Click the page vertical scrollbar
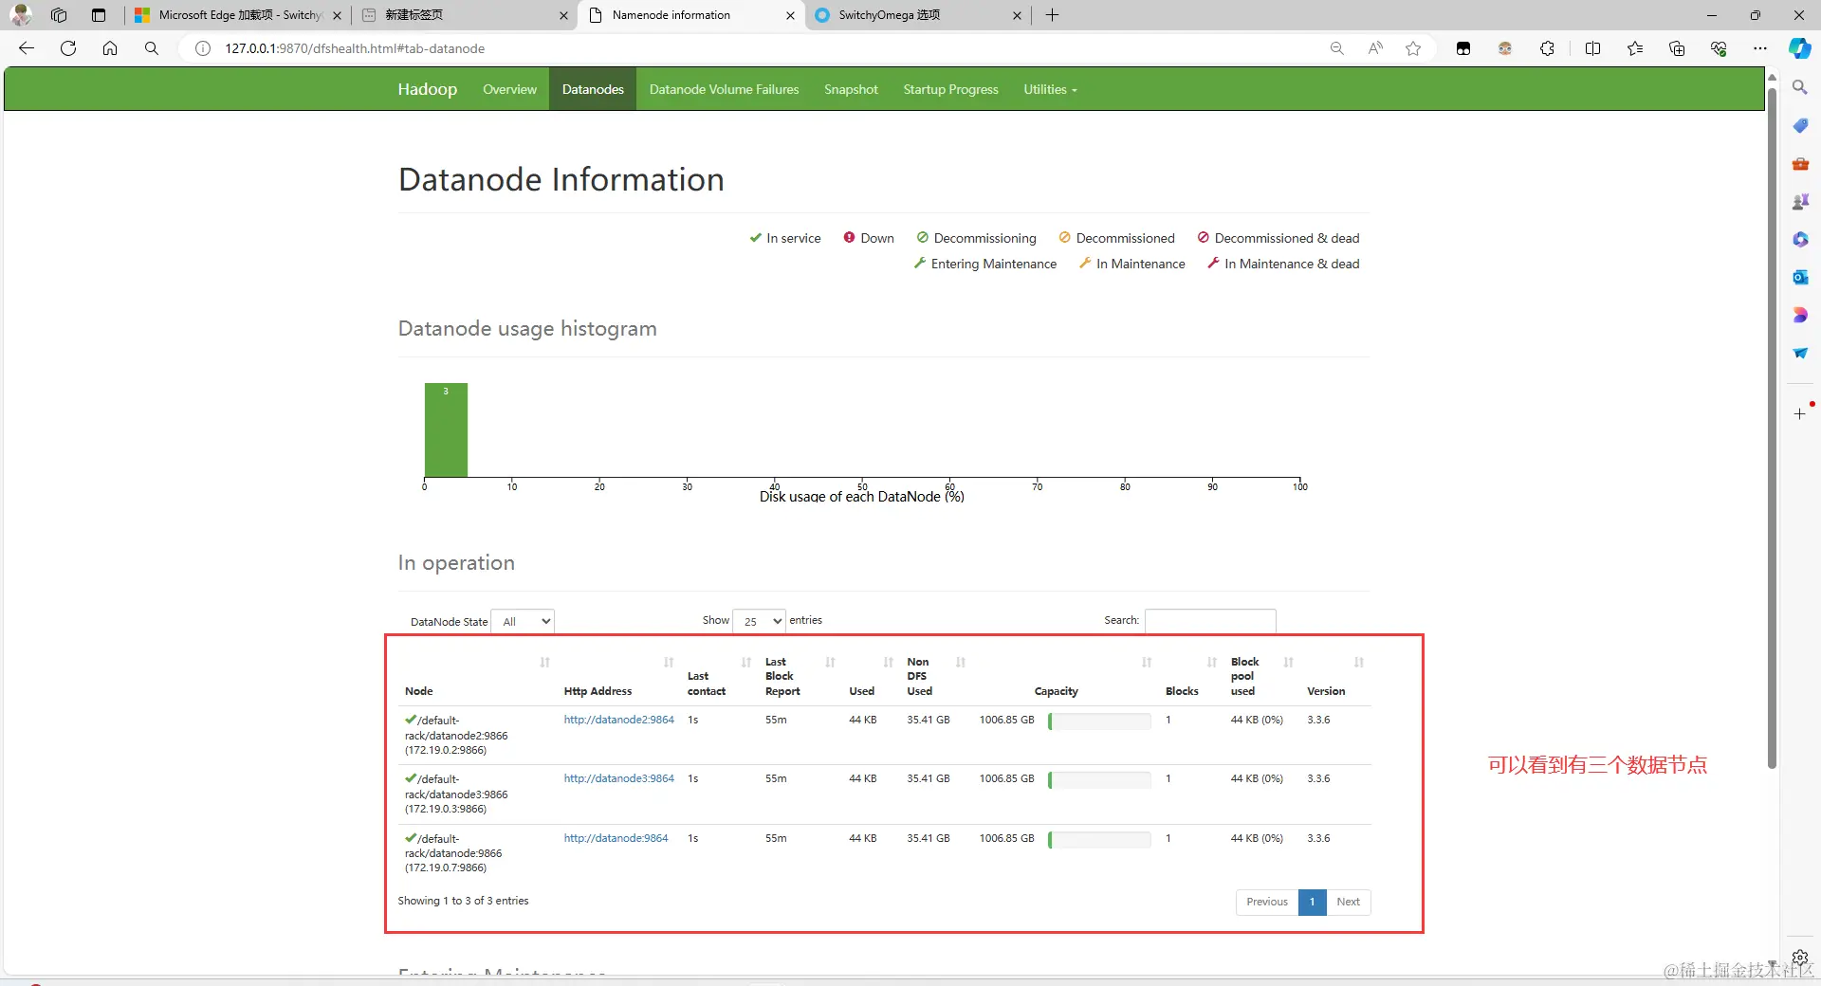1821x986 pixels. [1771, 427]
